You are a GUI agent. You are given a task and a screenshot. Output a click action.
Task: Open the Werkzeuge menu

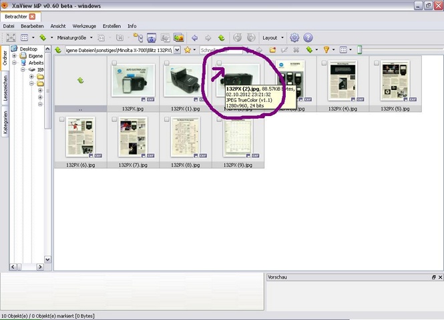tap(84, 26)
